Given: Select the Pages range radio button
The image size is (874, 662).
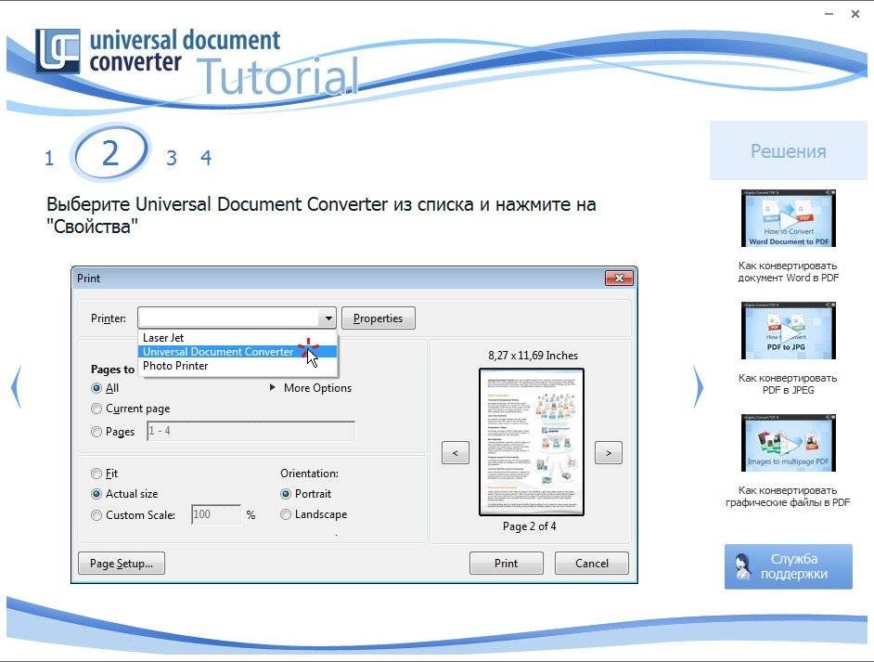Looking at the screenshot, I should pos(96,432).
